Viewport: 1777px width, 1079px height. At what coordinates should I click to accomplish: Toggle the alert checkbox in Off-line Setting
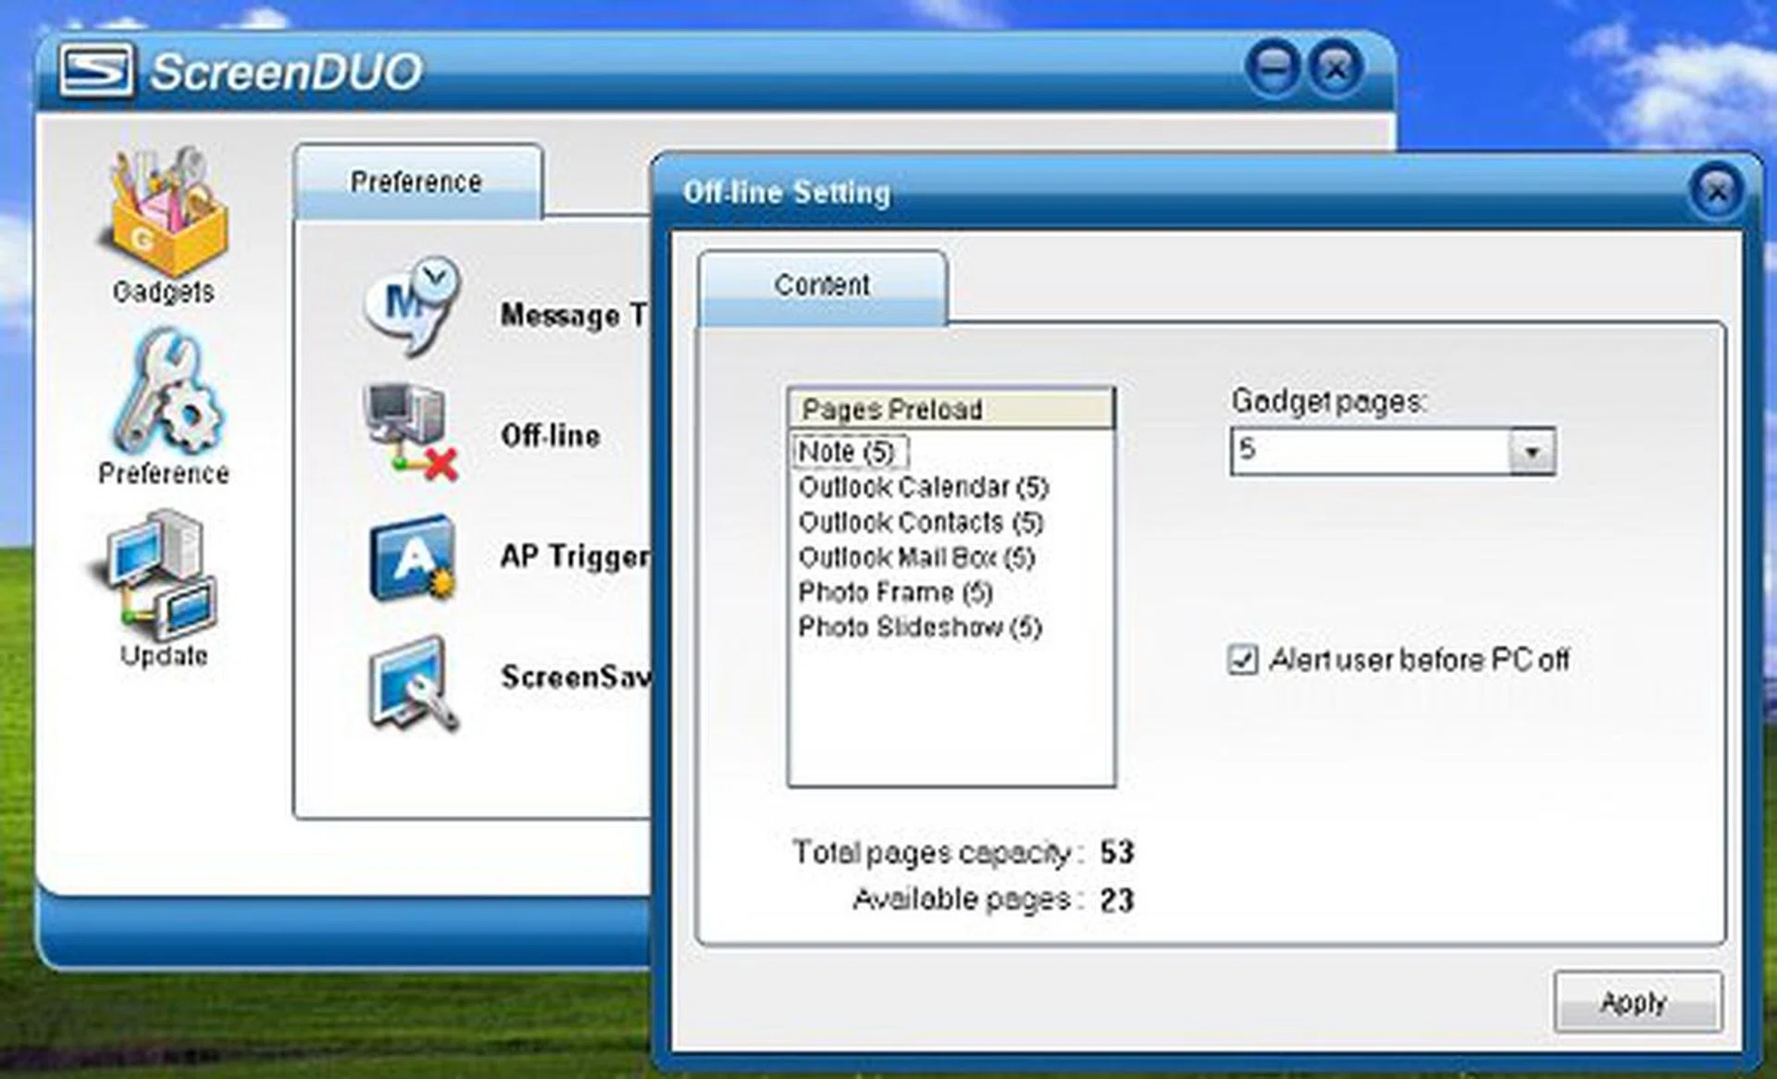[1245, 661]
